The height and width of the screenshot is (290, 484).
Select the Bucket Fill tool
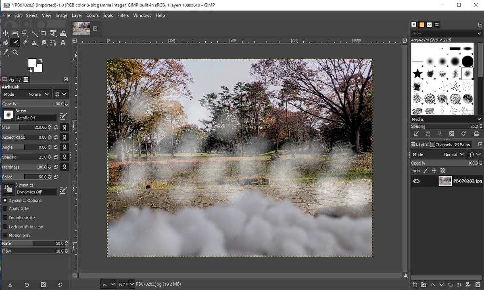pos(6,43)
